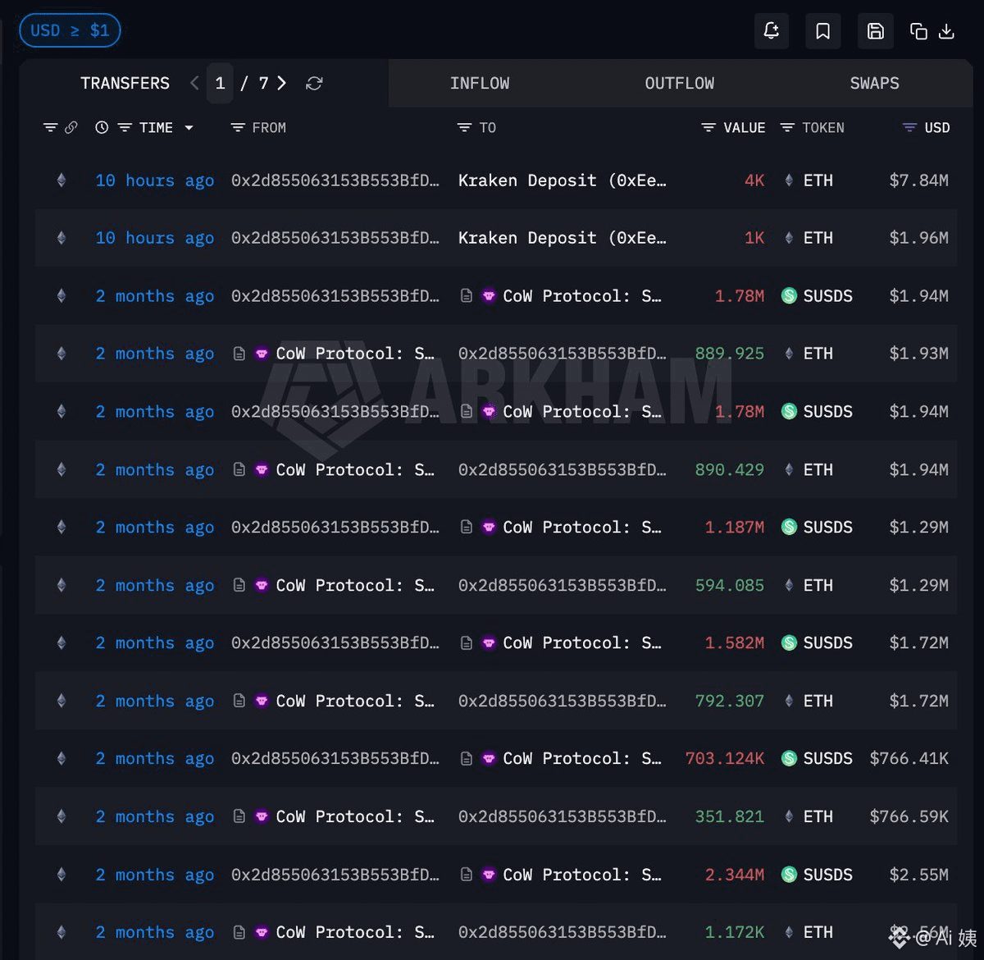
Task: Click the USD amount $2.55M
Action: tap(918, 875)
